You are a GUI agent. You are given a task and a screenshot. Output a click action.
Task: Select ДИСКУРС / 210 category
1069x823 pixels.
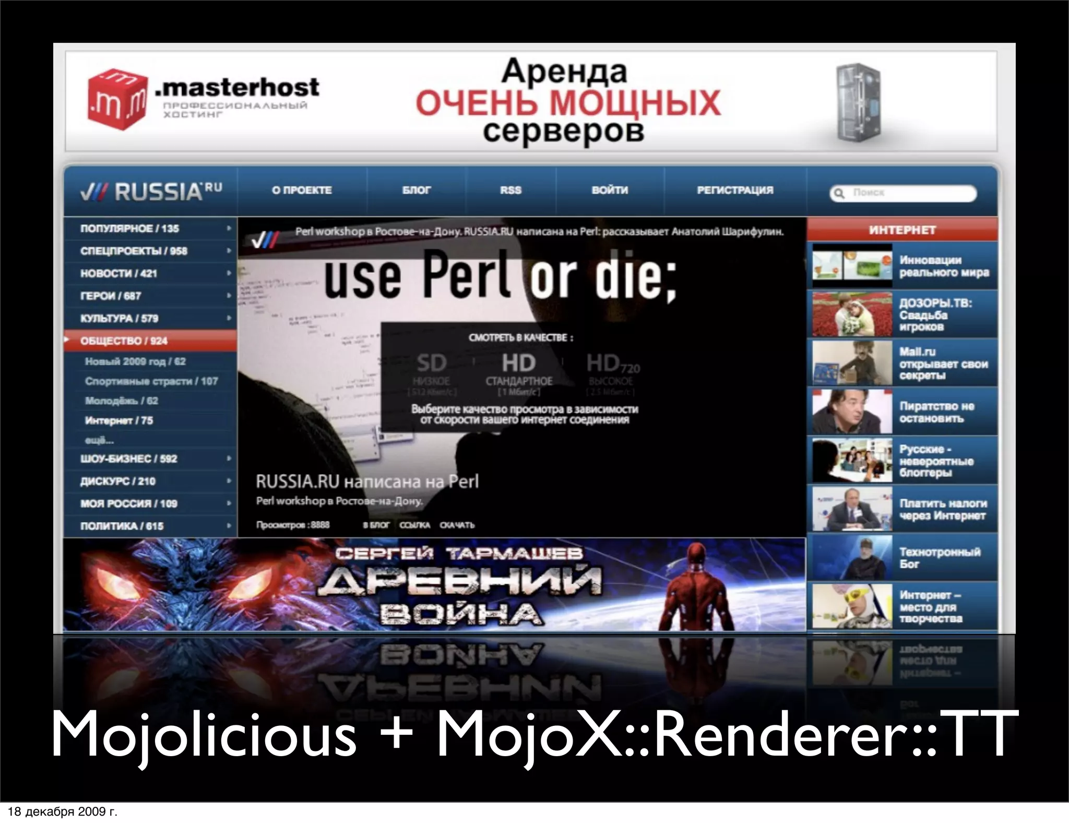click(150, 481)
